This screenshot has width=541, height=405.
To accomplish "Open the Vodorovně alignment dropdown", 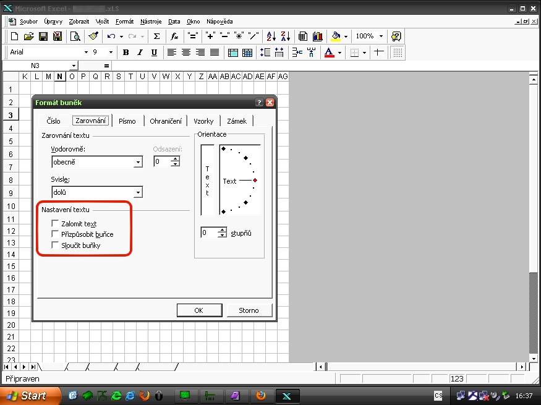I will 138,162.
